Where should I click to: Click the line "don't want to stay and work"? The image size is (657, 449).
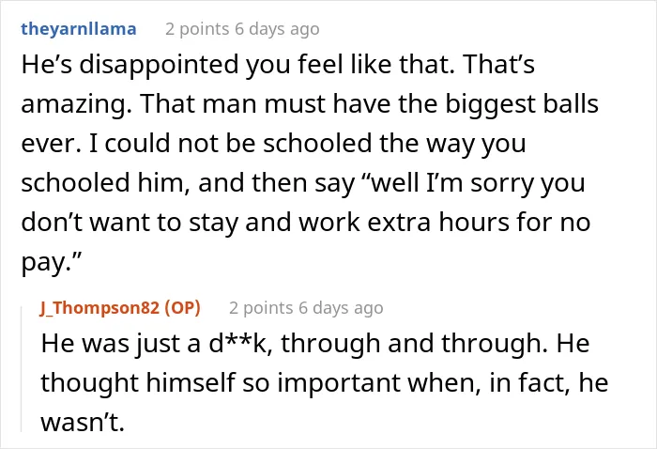pyautogui.click(x=306, y=223)
